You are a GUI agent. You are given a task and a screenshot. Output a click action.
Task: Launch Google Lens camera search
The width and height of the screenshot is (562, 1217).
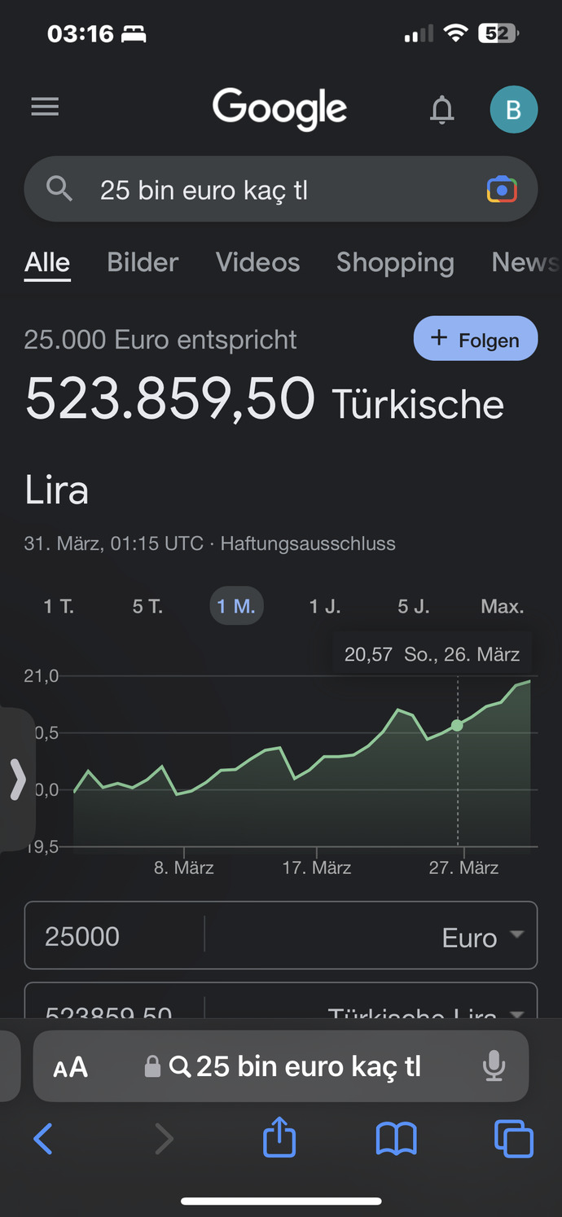(502, 190)
